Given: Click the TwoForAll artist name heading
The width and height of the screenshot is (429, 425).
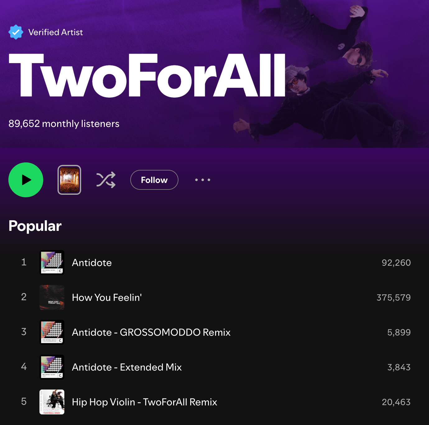Looking at the screenshot, I should (147, 75).
